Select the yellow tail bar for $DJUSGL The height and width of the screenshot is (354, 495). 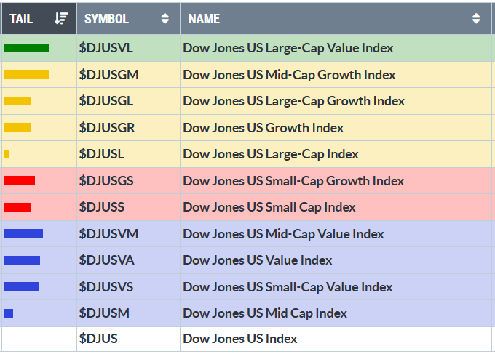(x=17, y=101)
